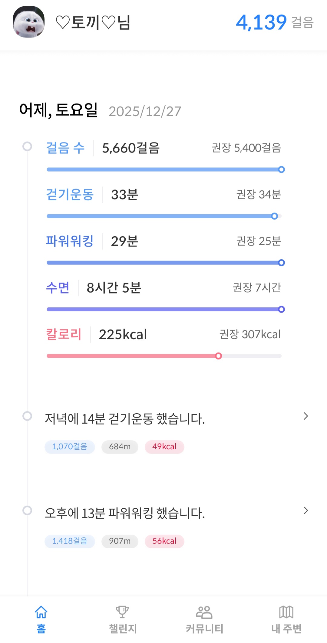This screenshot has width=327, height=643.
Task: Select the 49kcal calorie badge
Action: [164, 447]
